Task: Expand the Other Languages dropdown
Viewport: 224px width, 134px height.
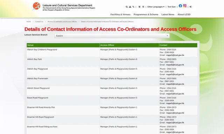Action: (156, 7)
